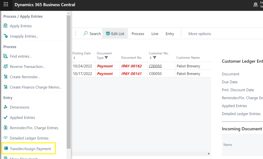Click the Detailed Ledger Entries eye icon
The image size is (263, 159).
[5, 138]
